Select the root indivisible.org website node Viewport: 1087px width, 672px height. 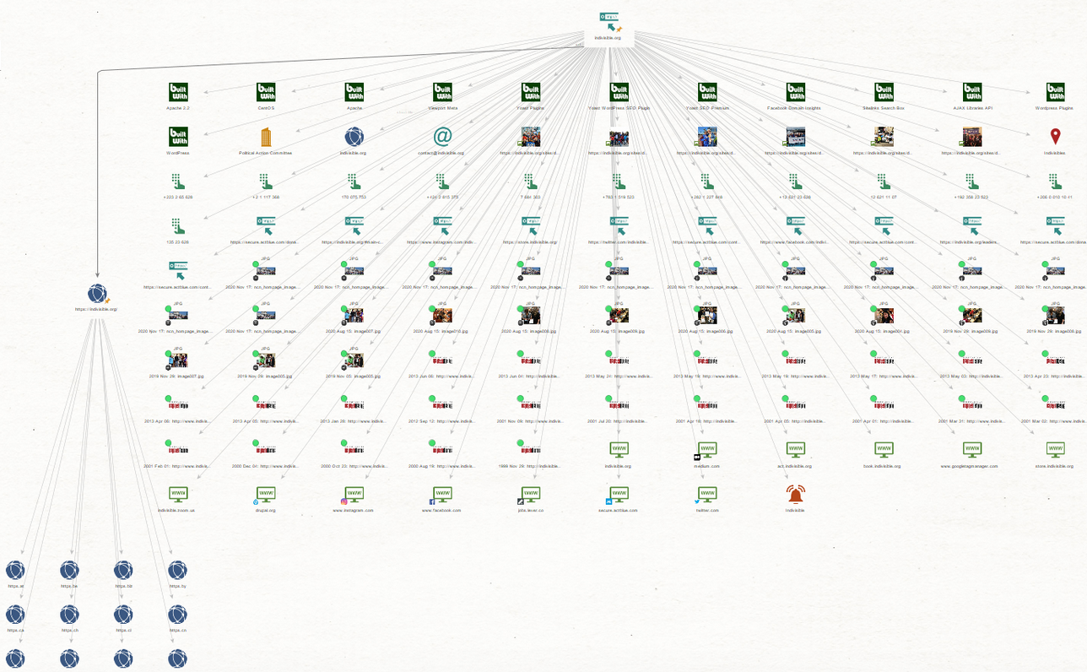(x=608, y=23)
